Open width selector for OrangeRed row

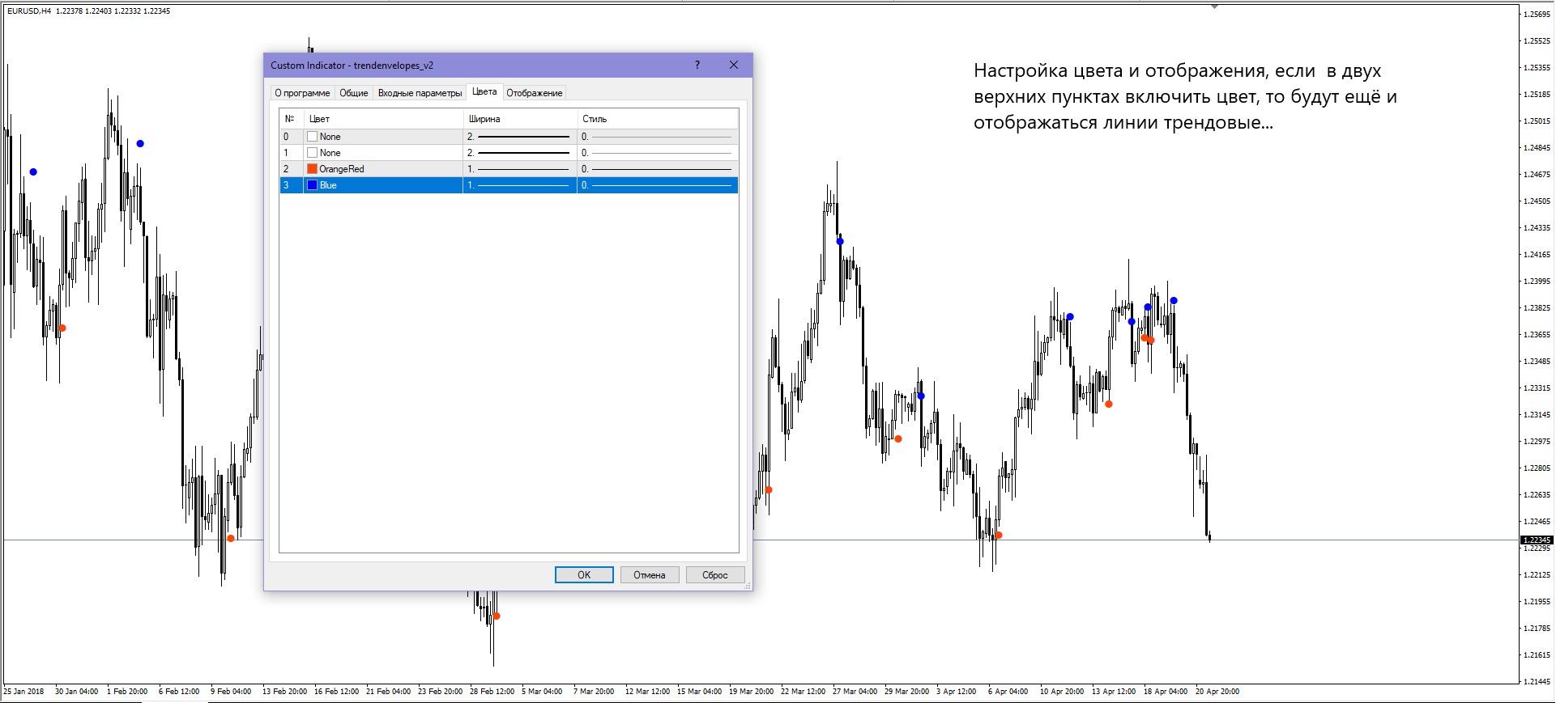coord(519,169)
